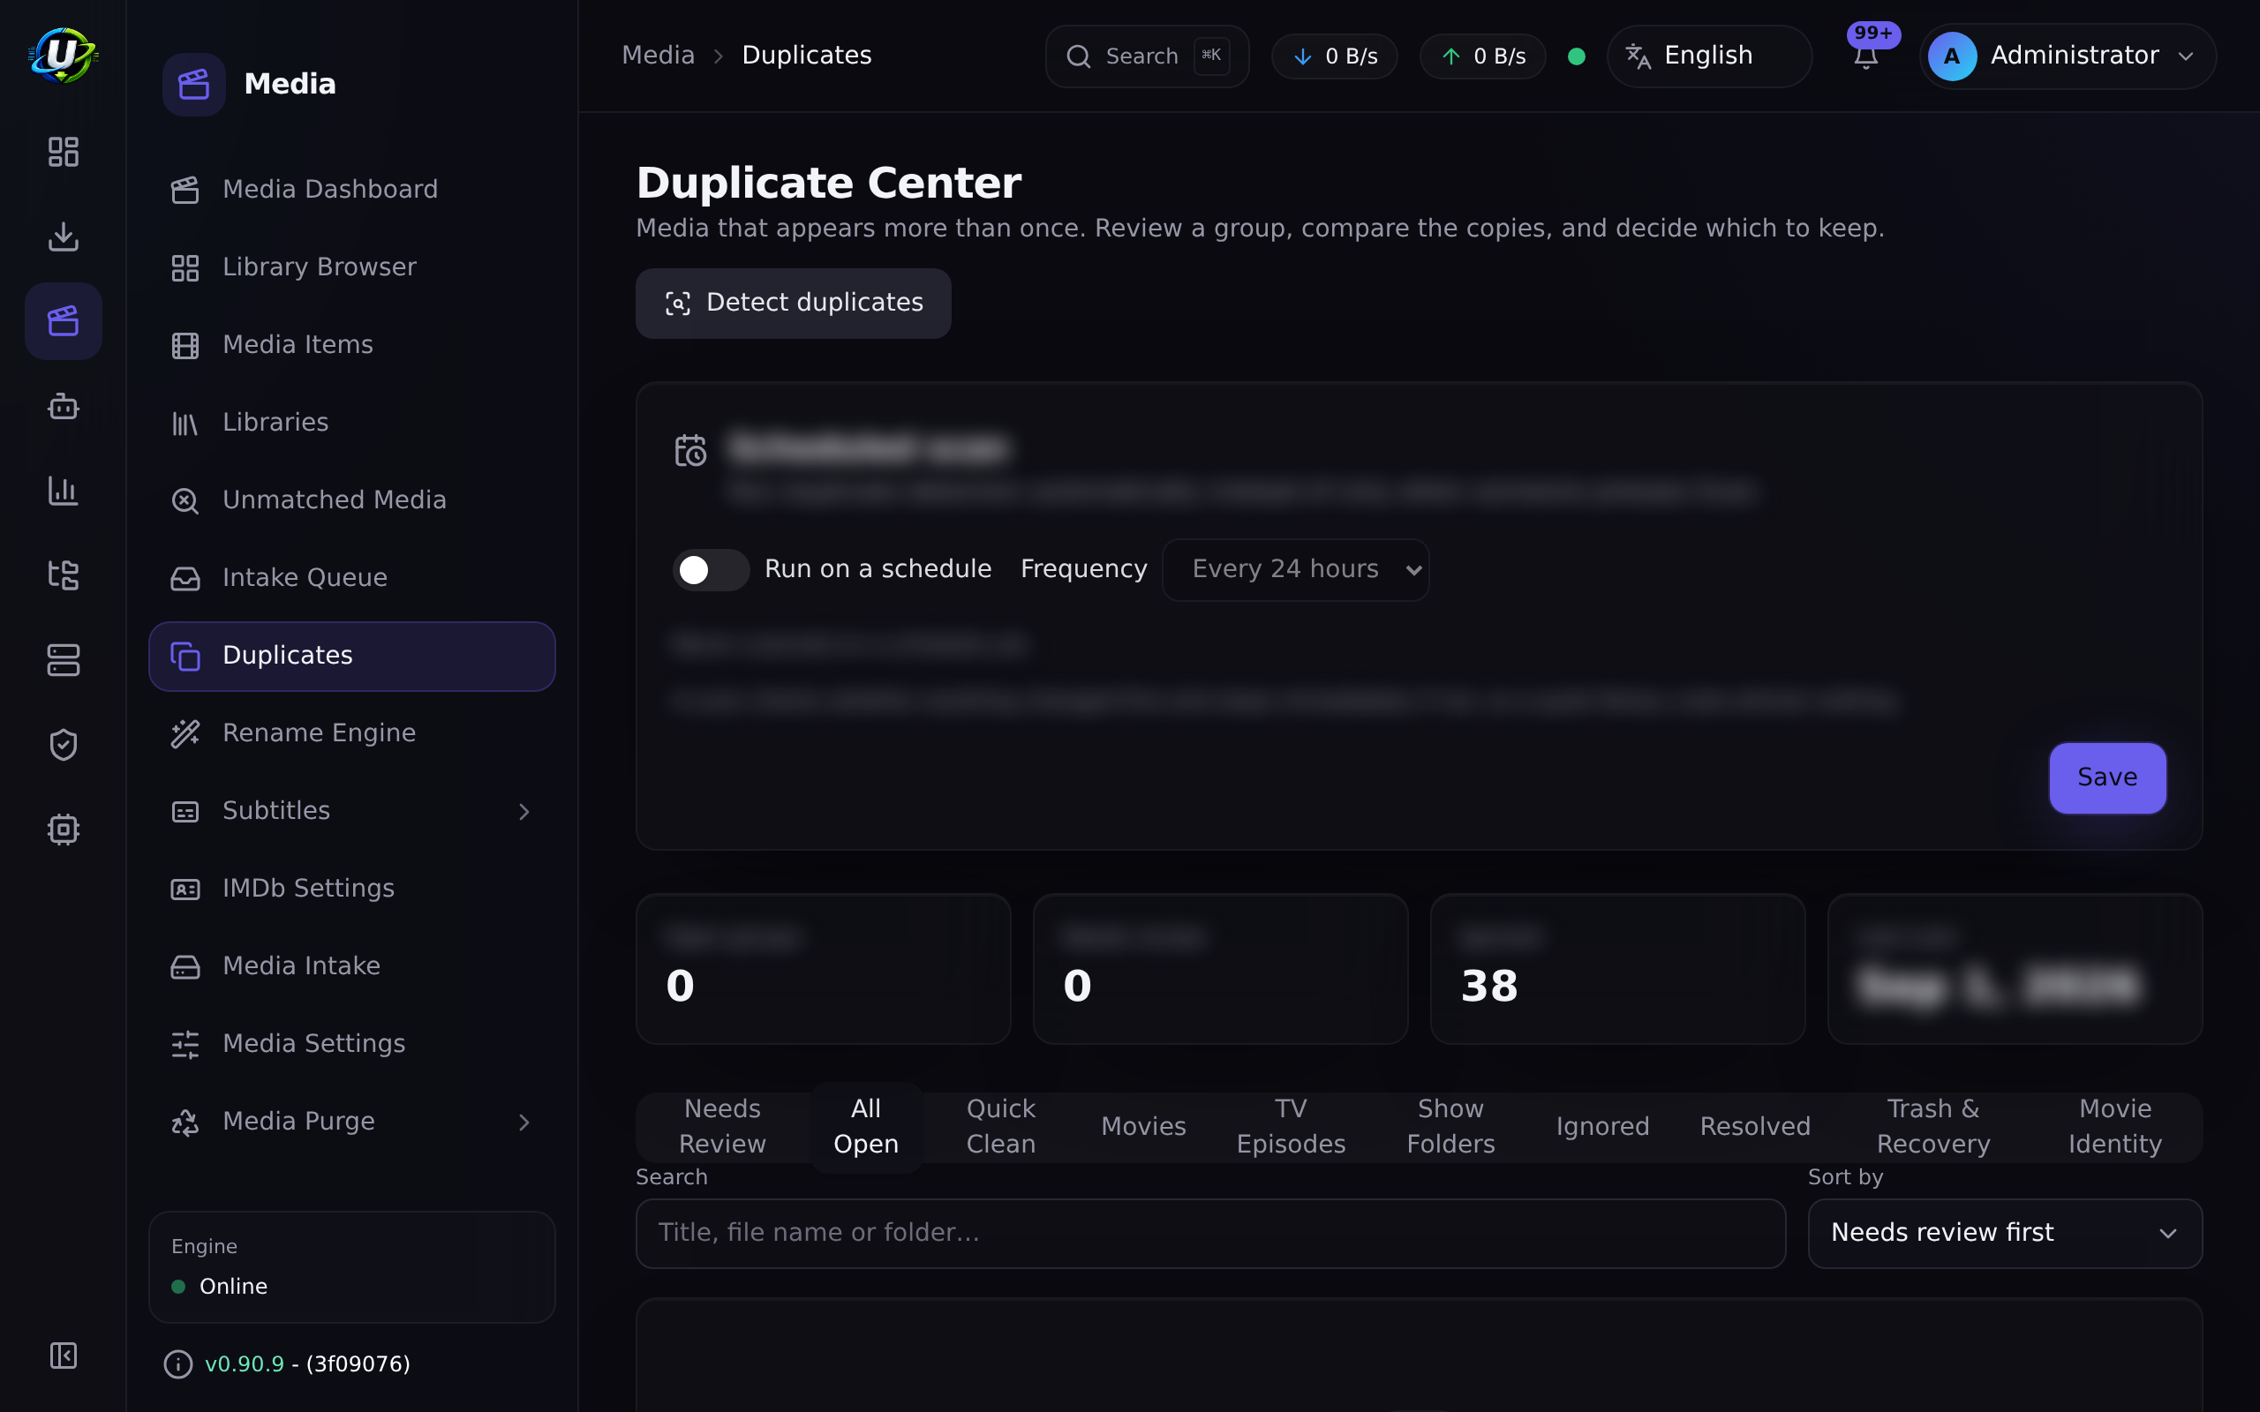Viewport: 2260px width, 1412px height.
Task: Open the folder tree icon in the rail
Action: (x=63, y=575)
